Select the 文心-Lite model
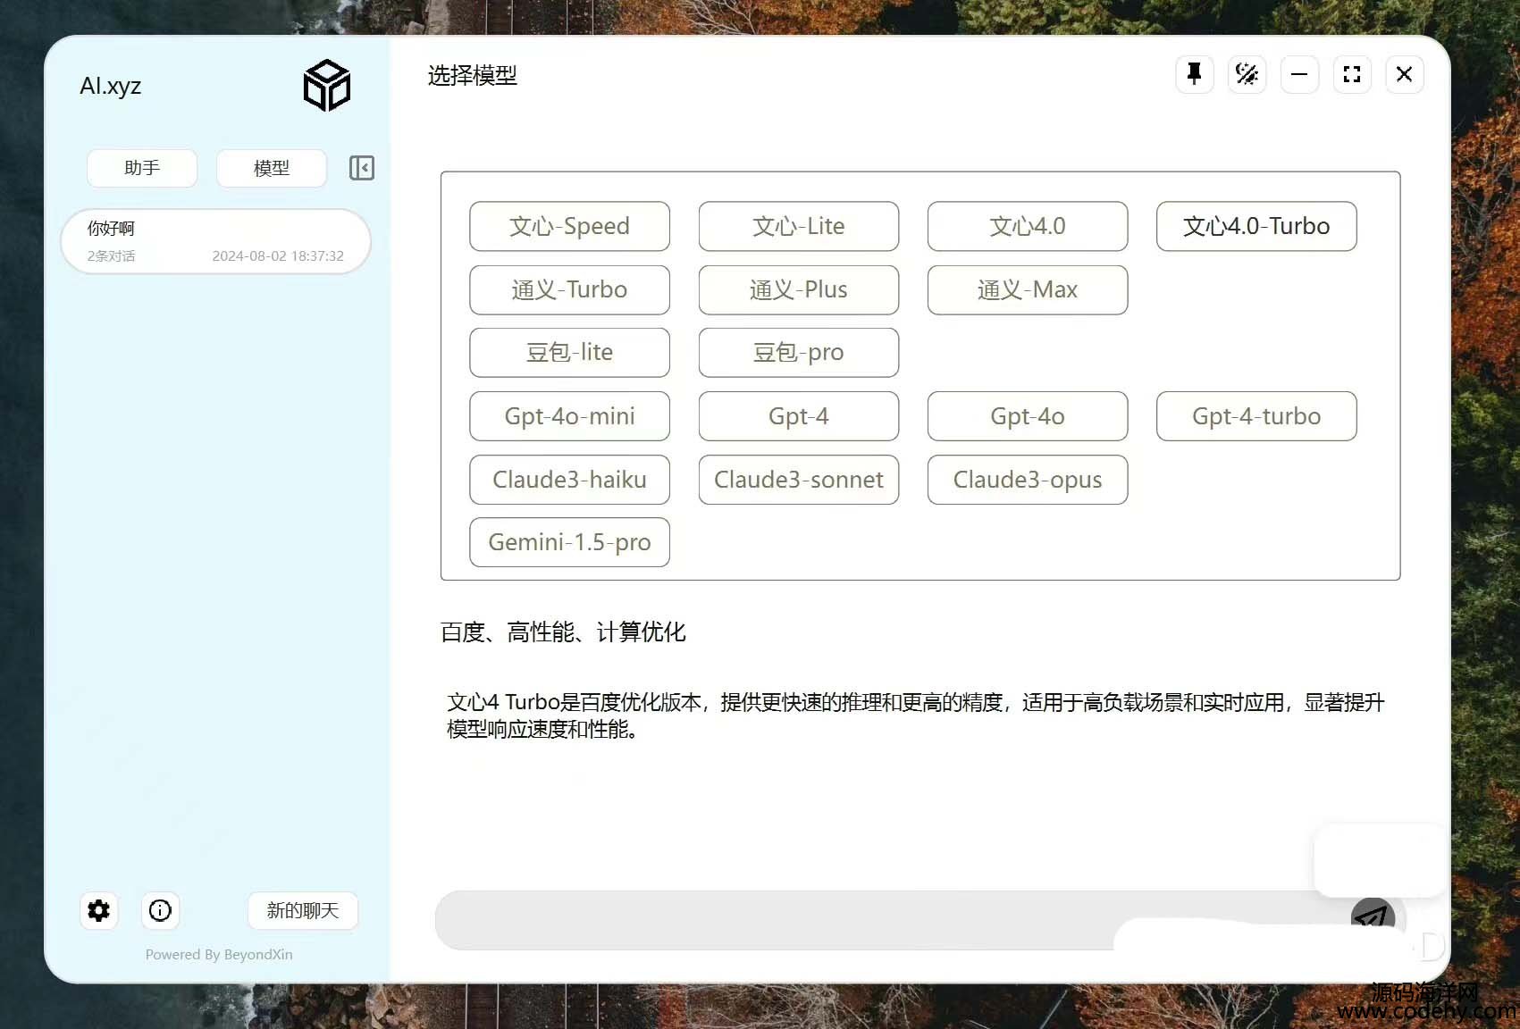The height and width of the screenshot is (1029, 1520). 799,226
